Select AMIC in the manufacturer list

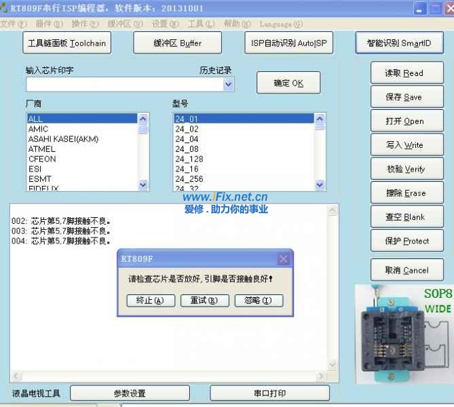click(x=82, y=129)
